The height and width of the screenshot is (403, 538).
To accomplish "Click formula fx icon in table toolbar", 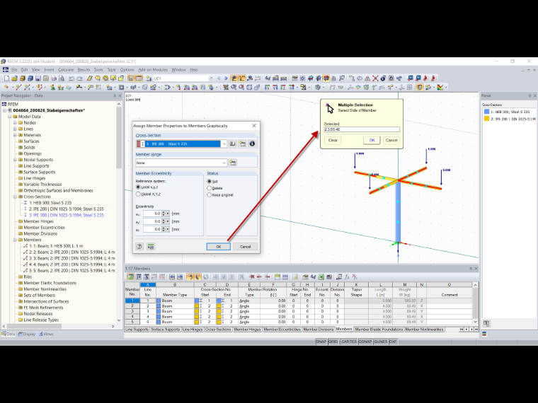I will click(347, 277).
